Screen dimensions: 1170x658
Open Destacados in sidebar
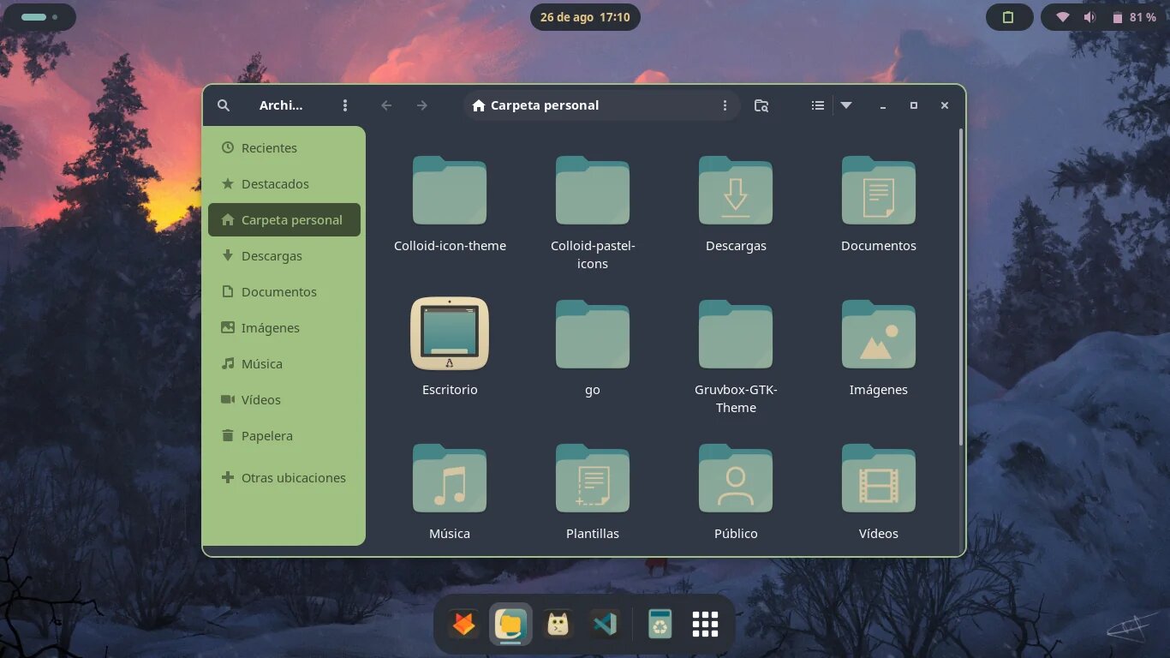pos(284,184)
